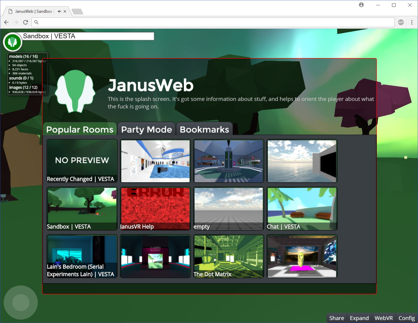Click the large JanusWeb logo on the splash screen
Viewport: 418px width, 323px height.
pyautogui.click(x=75, y=91)
